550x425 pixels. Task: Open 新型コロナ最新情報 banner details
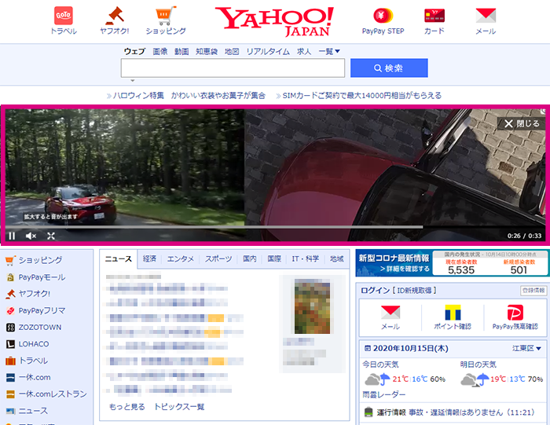pos(394,263)
